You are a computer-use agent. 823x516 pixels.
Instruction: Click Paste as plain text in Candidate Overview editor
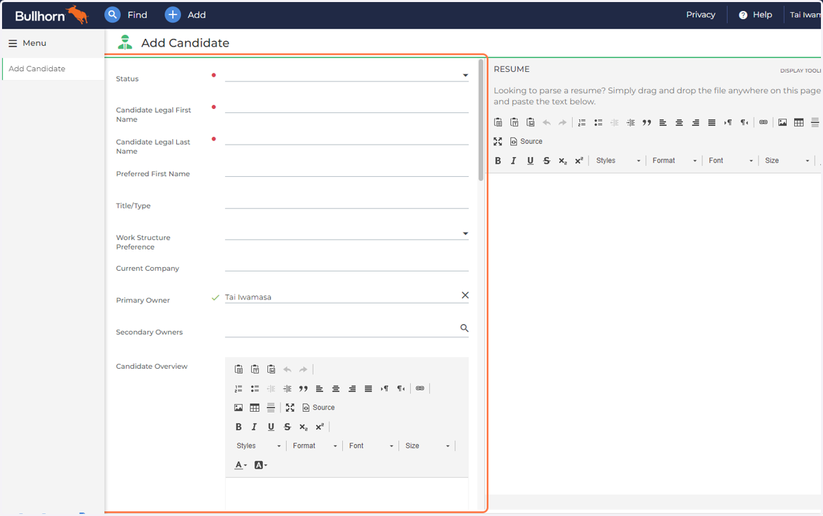[x=255, y=369]
